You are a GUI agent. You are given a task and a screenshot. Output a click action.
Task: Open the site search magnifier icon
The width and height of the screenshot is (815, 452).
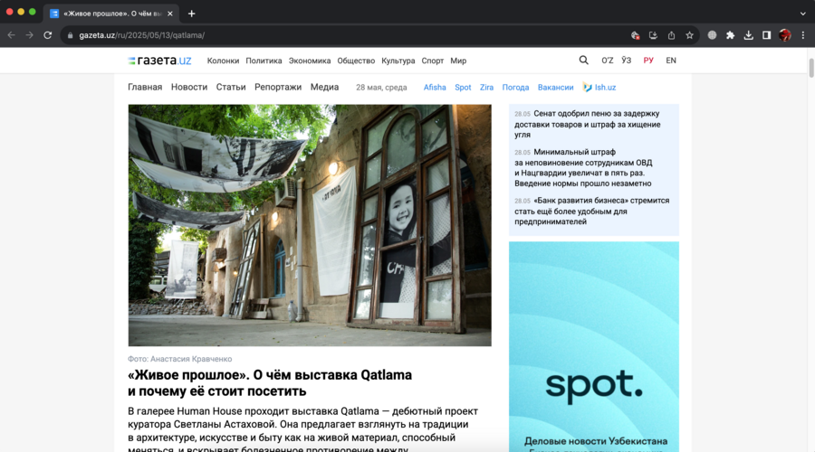(x=584, y=61)
